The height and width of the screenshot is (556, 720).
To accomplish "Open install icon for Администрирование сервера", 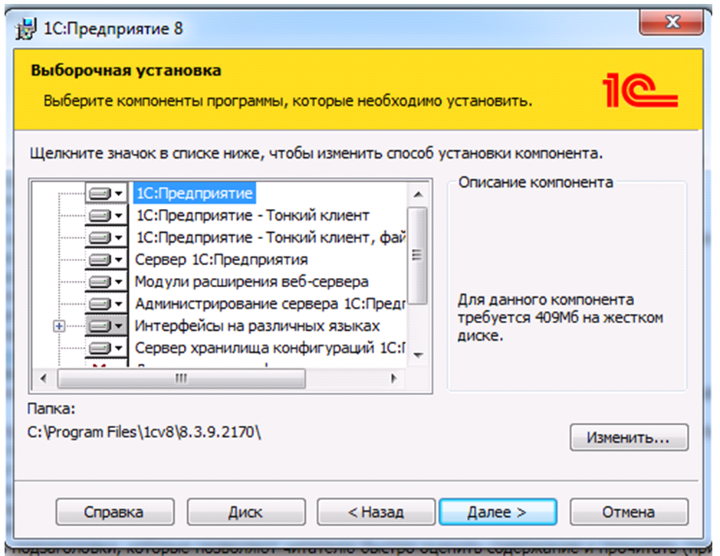I will point(106,304).
